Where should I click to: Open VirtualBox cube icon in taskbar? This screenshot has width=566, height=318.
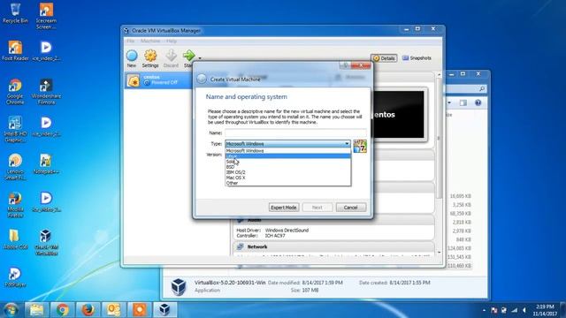tap(165, 310)
